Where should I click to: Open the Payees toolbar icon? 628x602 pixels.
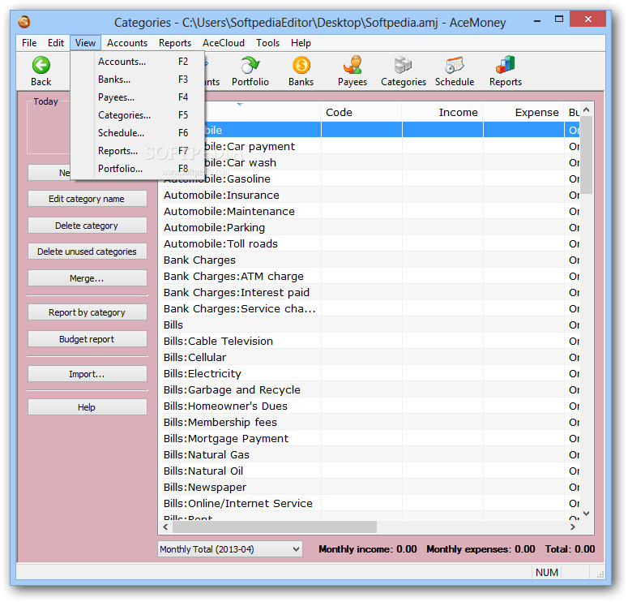[x=352, y=66]
